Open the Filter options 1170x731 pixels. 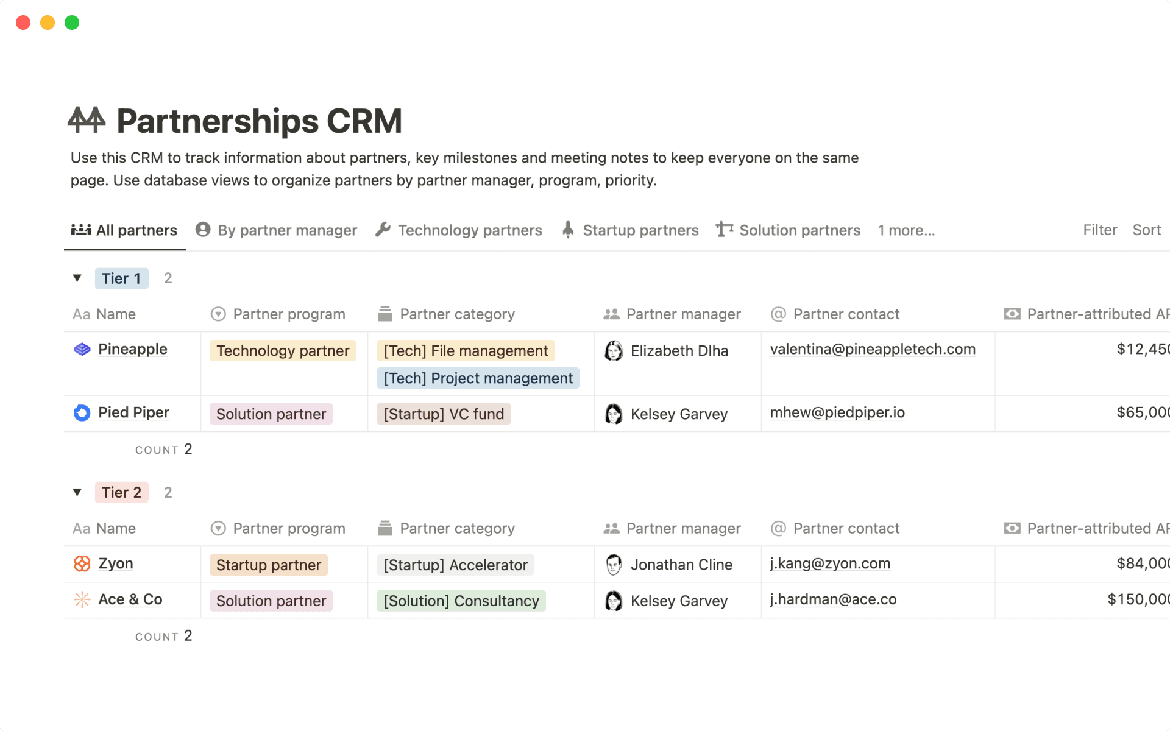point(1099,230)
